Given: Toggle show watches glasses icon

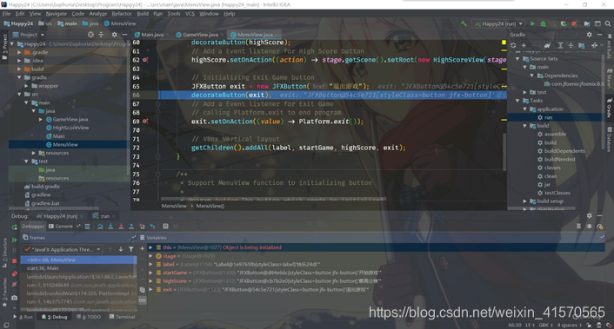Looking at the screenshot, I should pyautogui.click(x=142, y=300).
